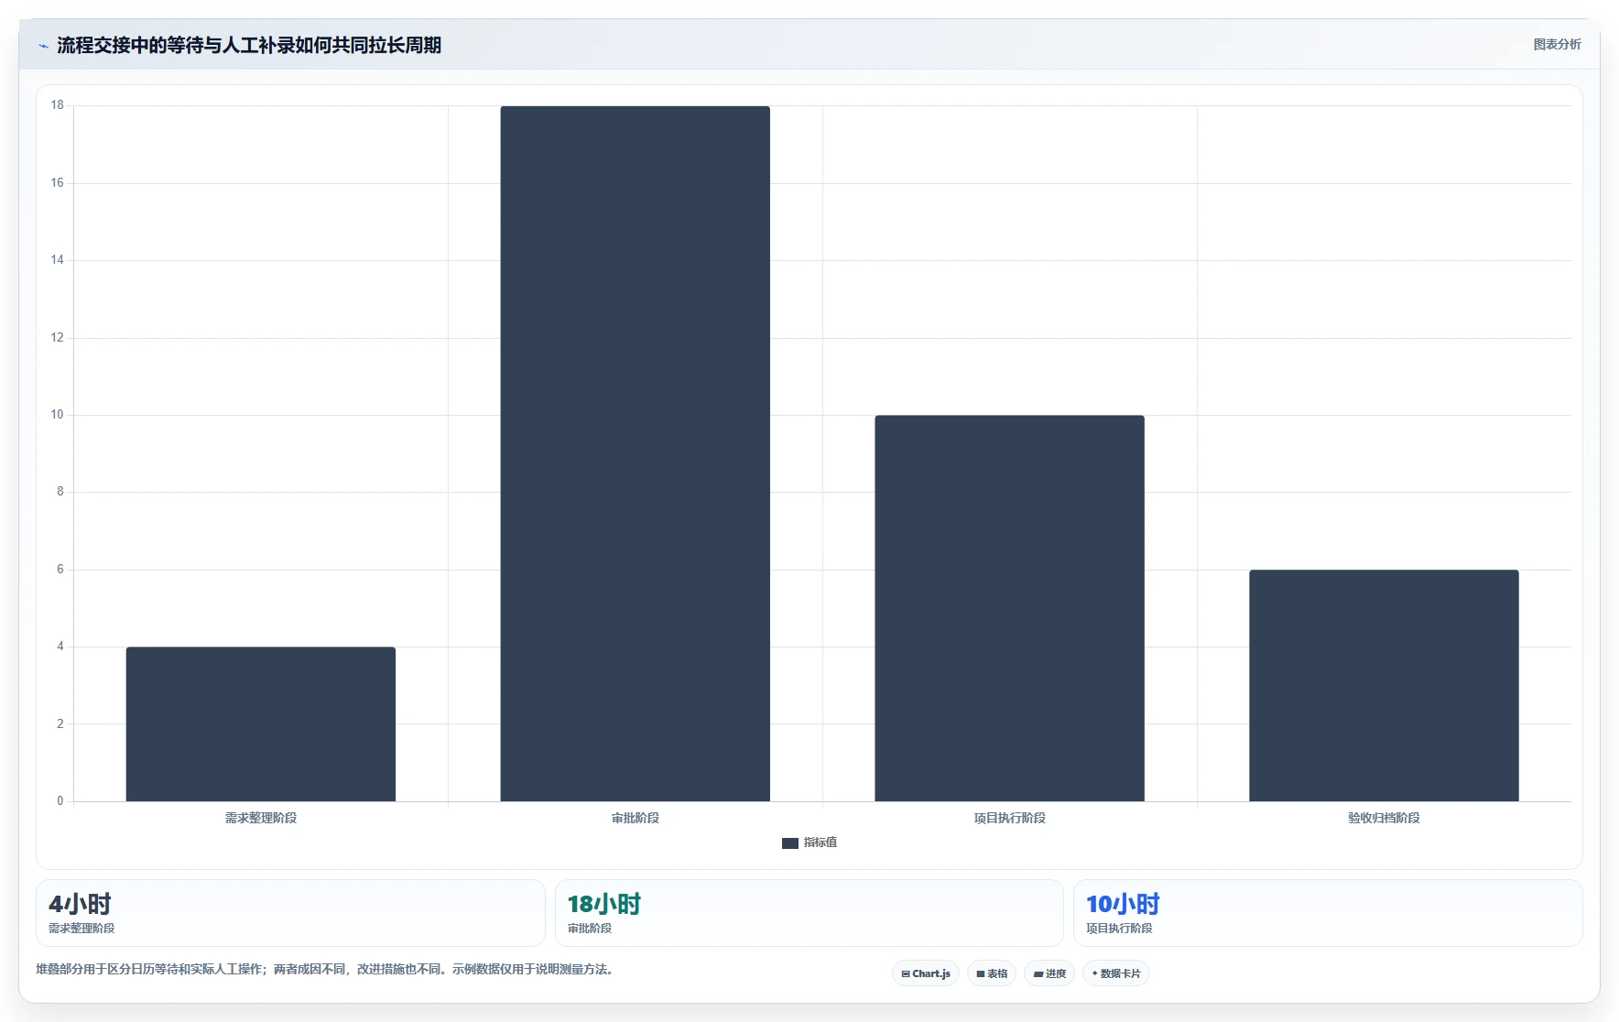Click the x-axis label 验收归档阶段

coord(1384,818)
